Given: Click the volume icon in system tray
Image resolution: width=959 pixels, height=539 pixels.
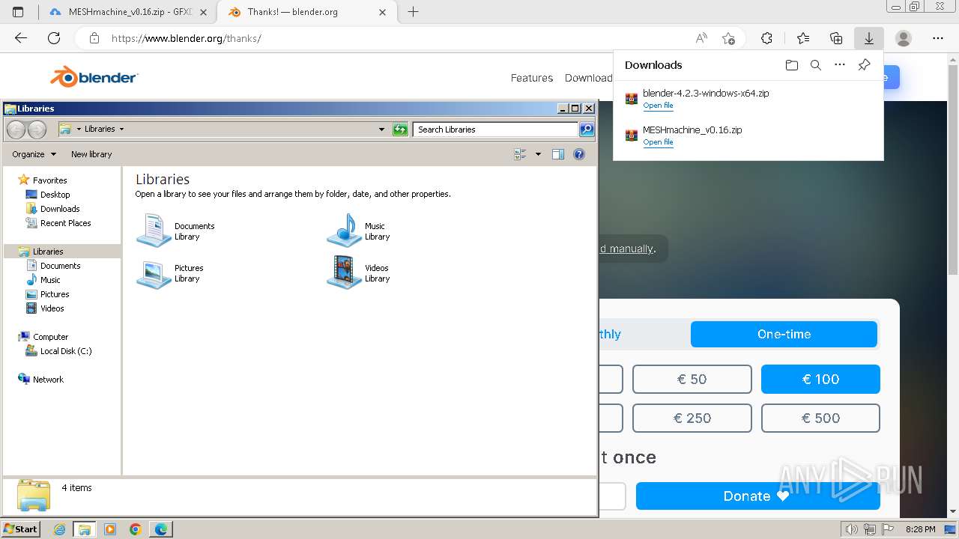Looking at the screenshot, I should 851,529.
